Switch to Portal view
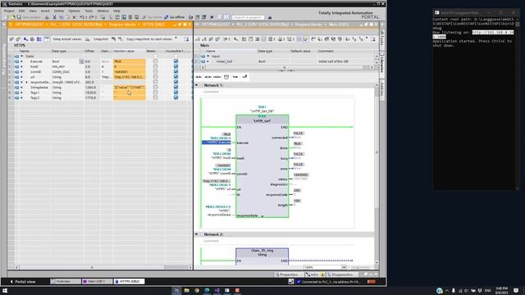 point(22,282)
